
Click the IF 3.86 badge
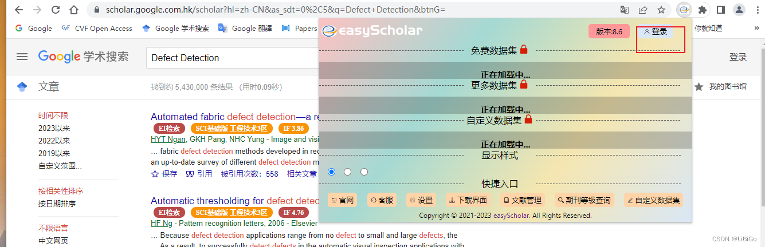[x=293, y=129]
